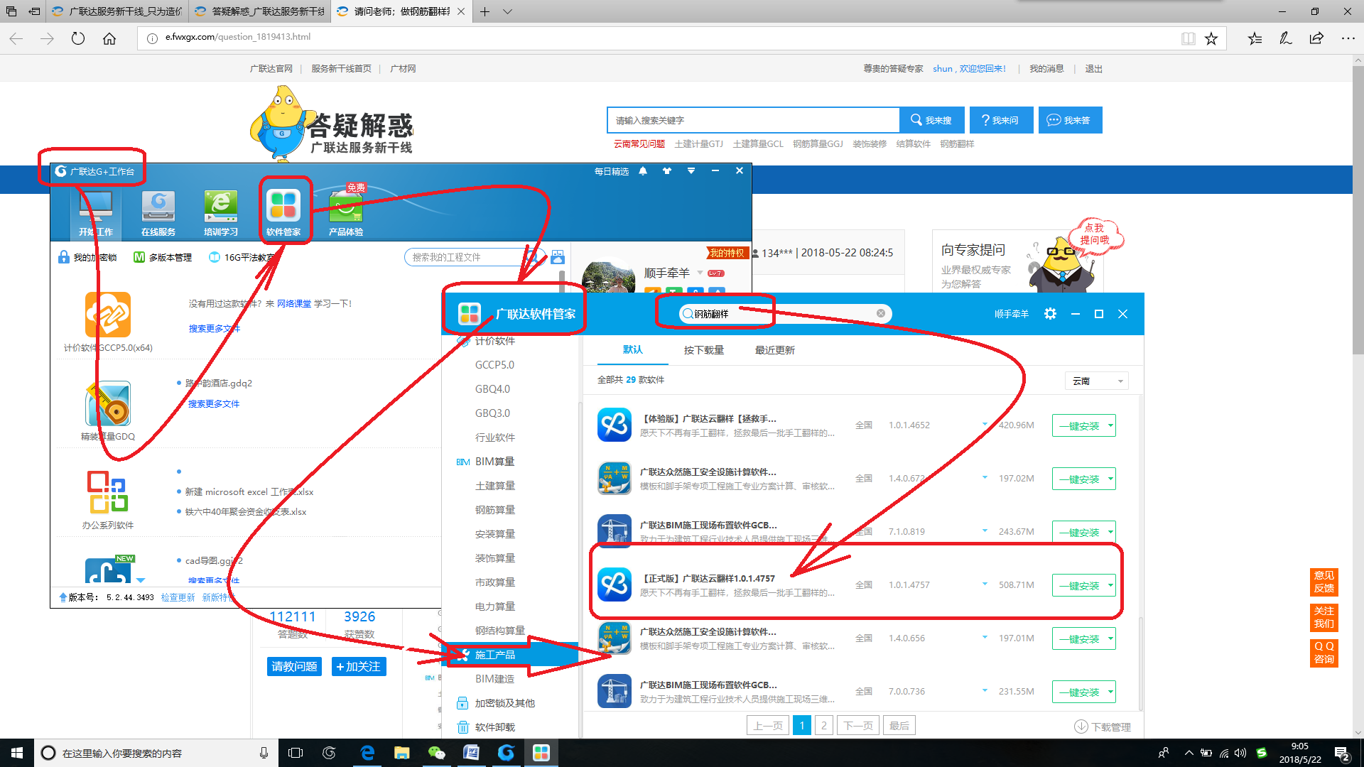
Task: Expand version dropdown for 1.4.0.672
Action: point(985,477)
